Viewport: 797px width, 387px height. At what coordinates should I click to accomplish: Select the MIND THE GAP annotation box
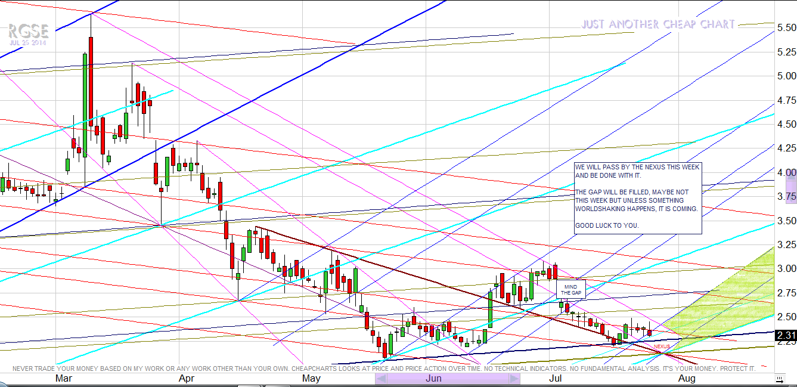tap(570, 290)
